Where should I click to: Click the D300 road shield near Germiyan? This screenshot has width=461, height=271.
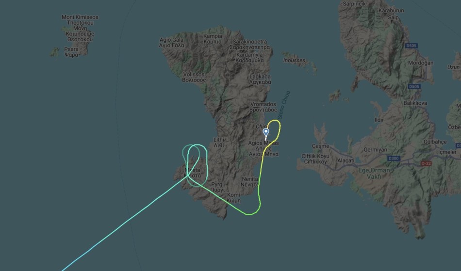[x=394, y=159]
